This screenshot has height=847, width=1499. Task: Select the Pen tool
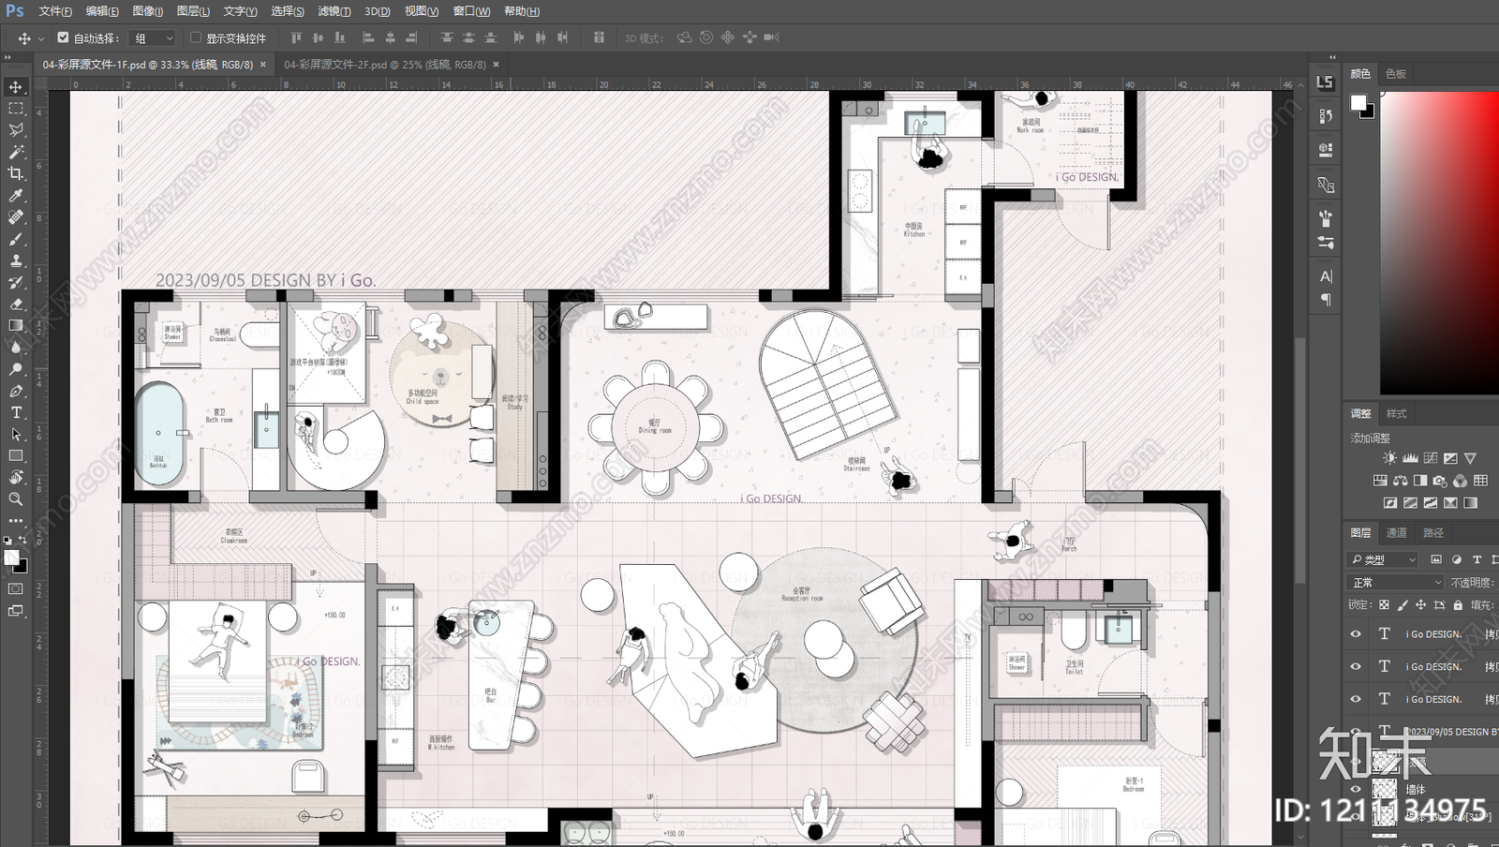click(16, 391)
